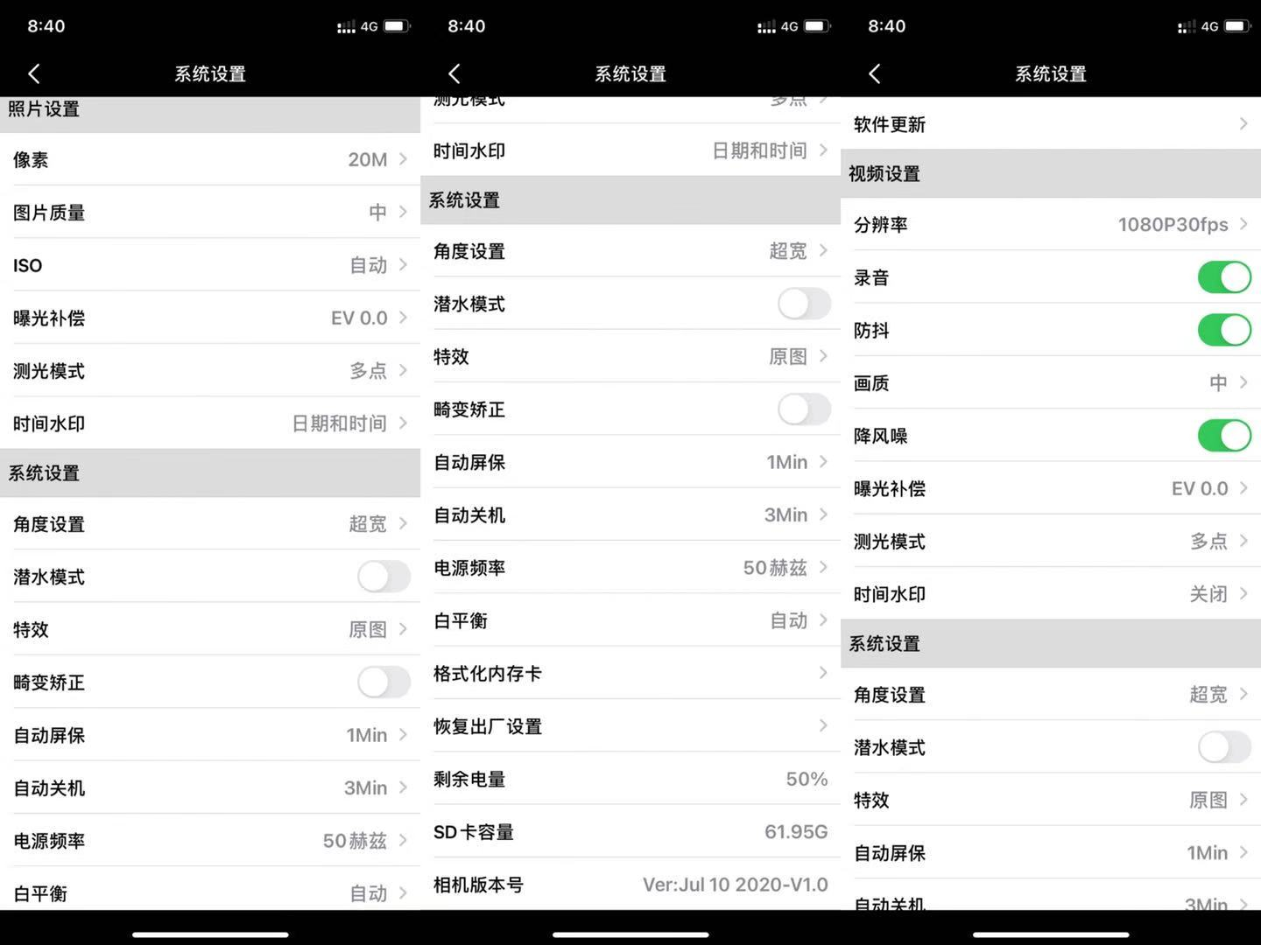Image resolution: width=1261 pixels, height=945 pixels.
Task: Enable 潜水模式 on middle screen
Action: pyautogui.click(x=804, y=304)
